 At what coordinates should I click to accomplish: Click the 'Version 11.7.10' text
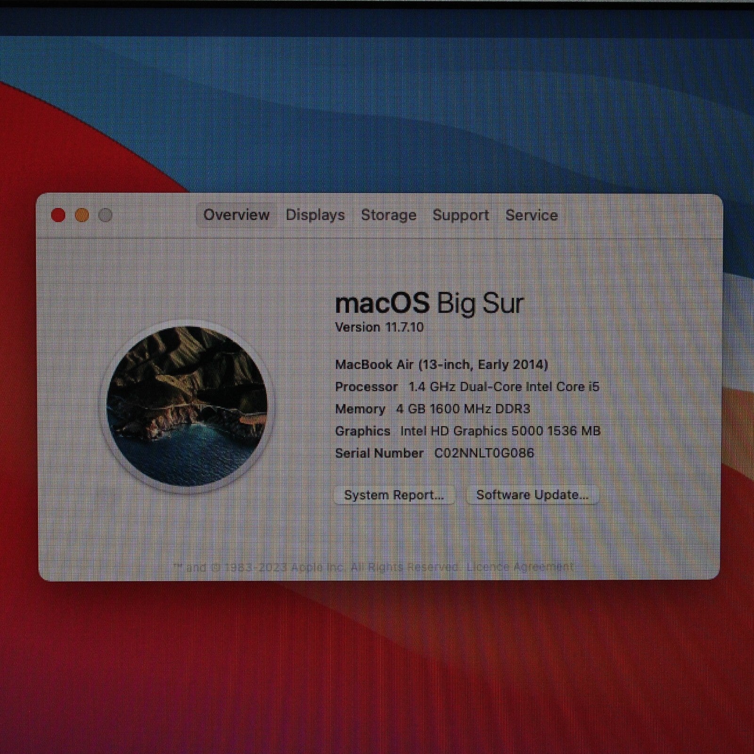click(379, 327)
